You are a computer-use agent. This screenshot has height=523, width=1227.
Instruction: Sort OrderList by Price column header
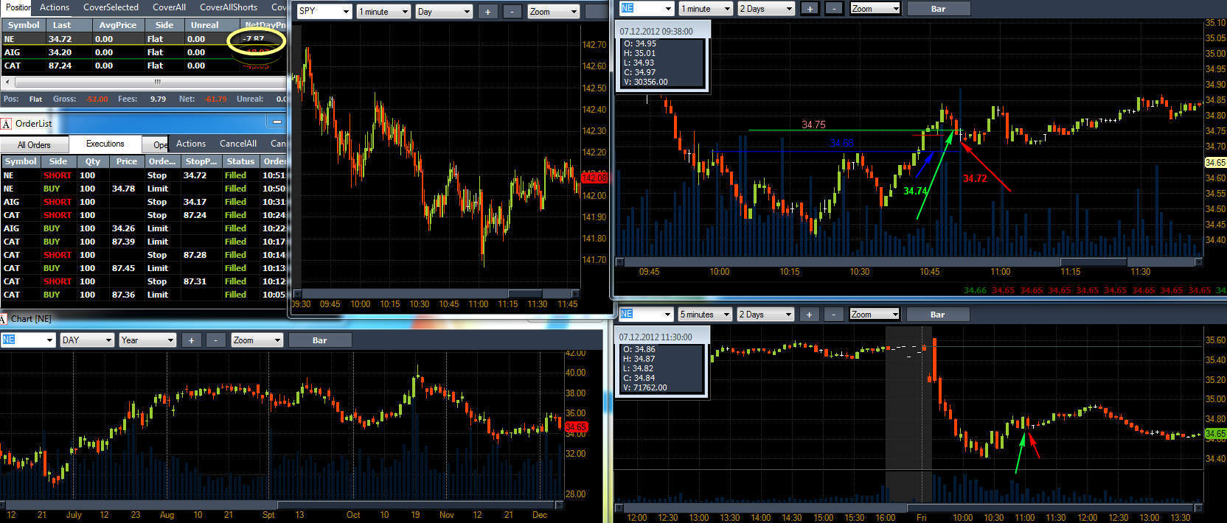point(127,161)
